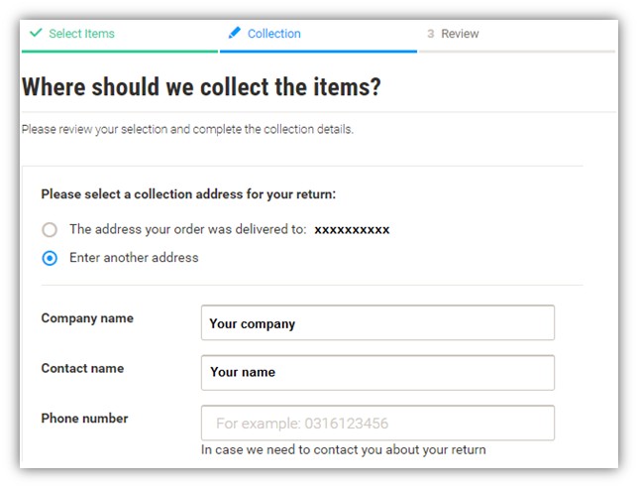638x488 pixels.
Task: Click the Company name field label
Action: 87,318
